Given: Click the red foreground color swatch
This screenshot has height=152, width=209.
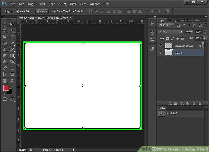Looking at the screenshot, I should point(6,88).
